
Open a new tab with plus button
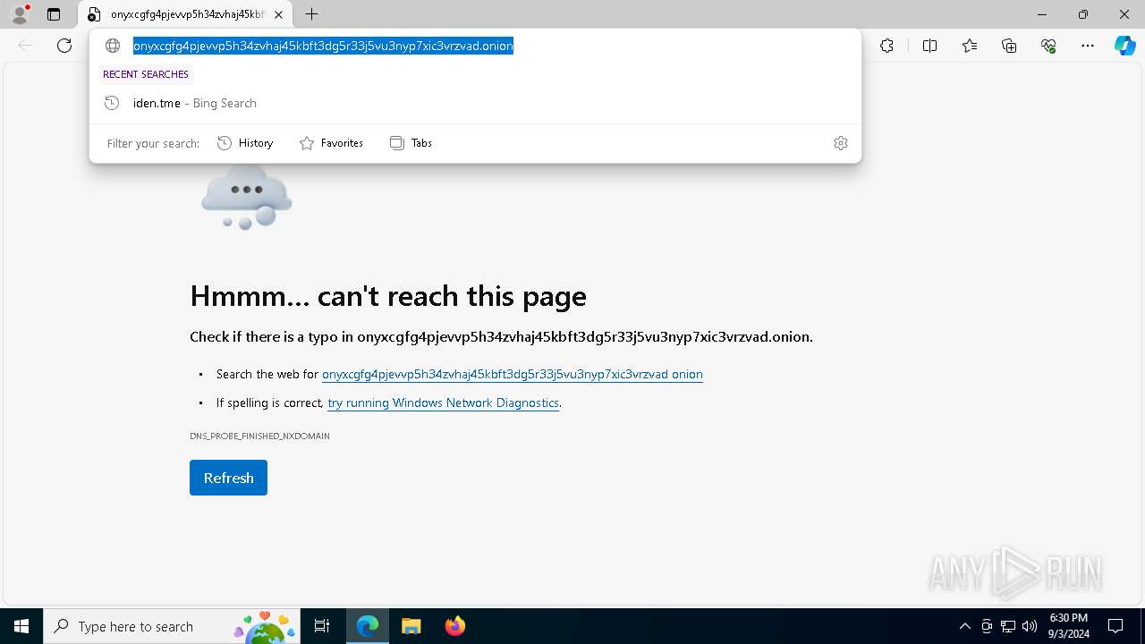click(311, 14)
